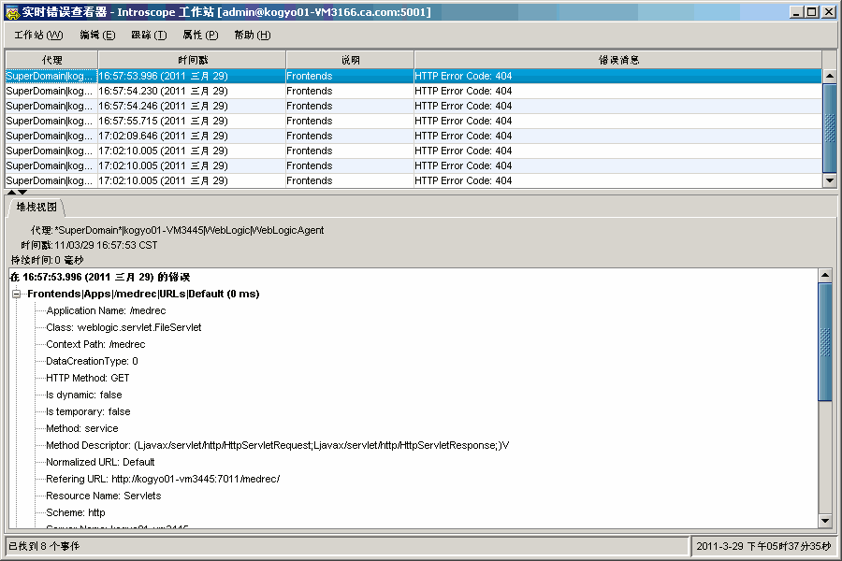Sort by the 时间戳 column header
Viewport: 842px width, 561px height.
pyautogui.click(x=191, y=60)
